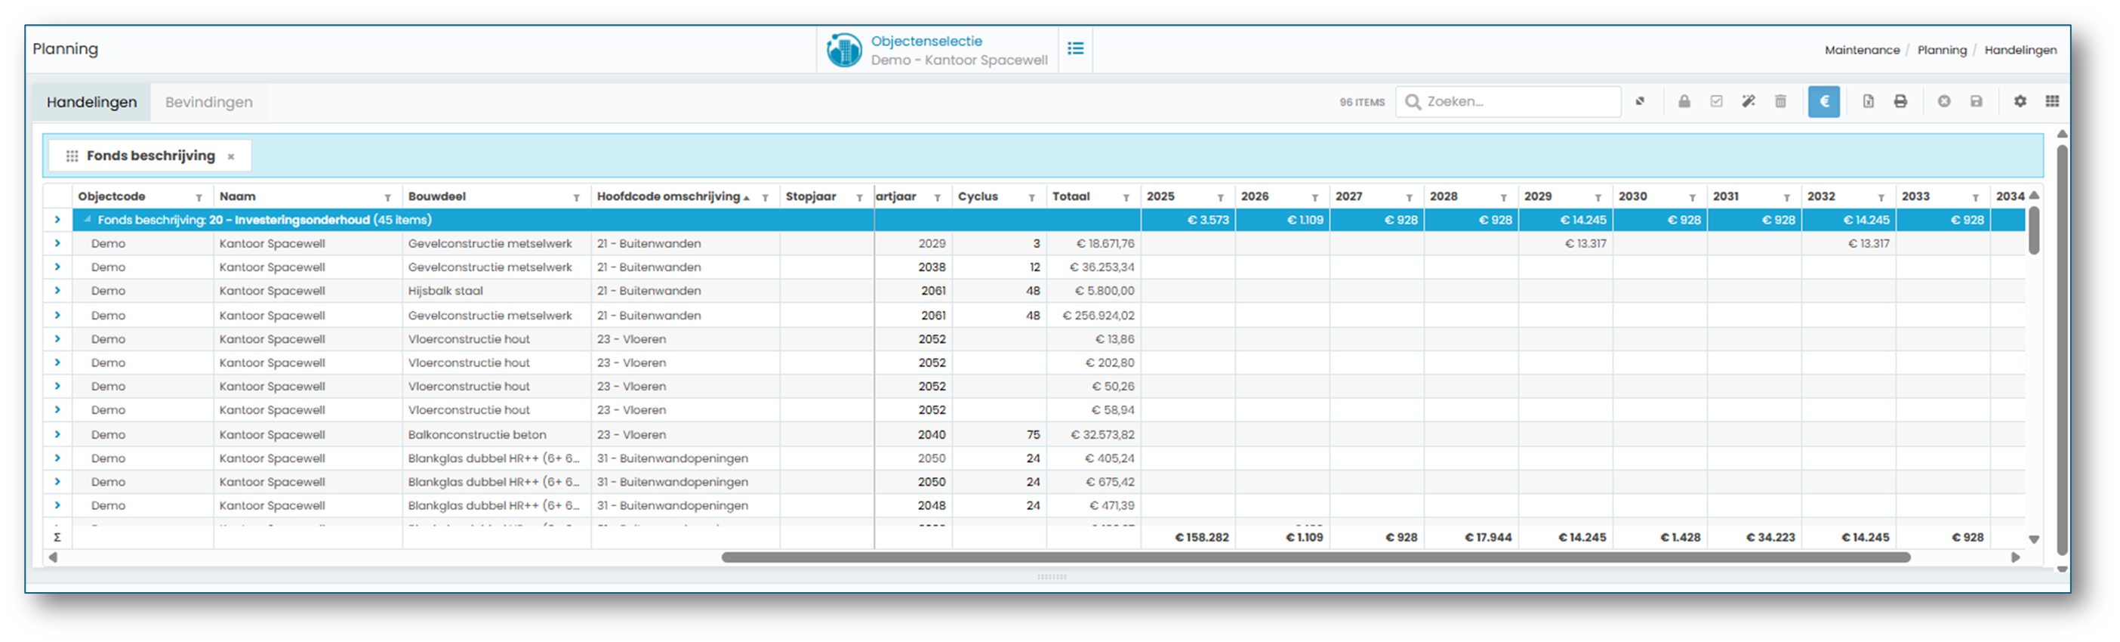The image size is (2120, 642).
Task: Toggle the euro currency view button
Action: pos(1824,101)
